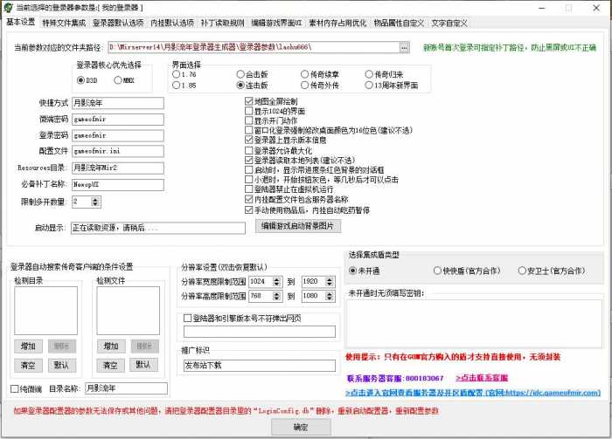The width and height of the screenshot is (612, 439).
Task: Click the app icon in title bar
Action: coord(7,6)
